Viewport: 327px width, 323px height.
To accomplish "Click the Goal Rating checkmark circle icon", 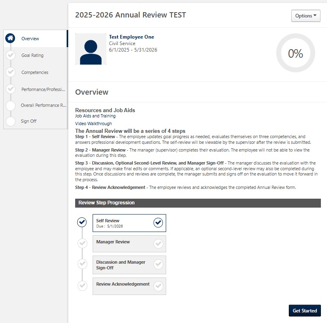I will tap(11, 55).
